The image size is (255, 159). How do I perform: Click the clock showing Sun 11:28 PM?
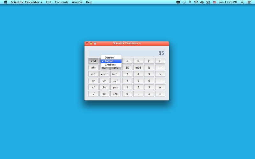[228, 2]
